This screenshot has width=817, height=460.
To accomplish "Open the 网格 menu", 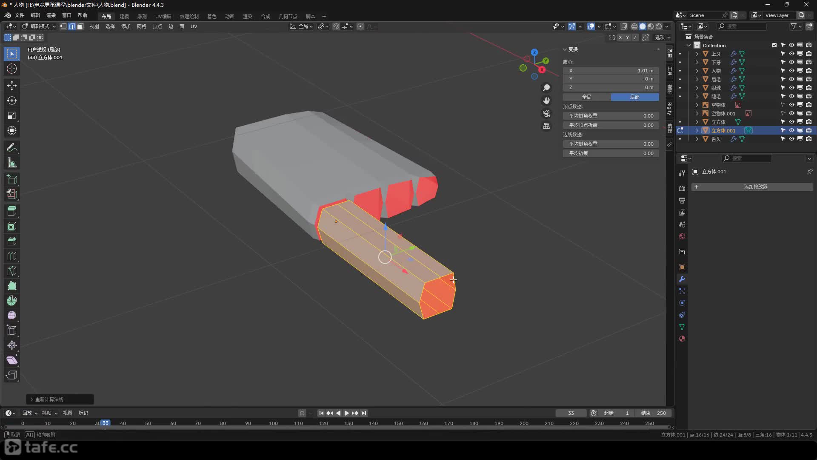I will [x=141, y=26].
